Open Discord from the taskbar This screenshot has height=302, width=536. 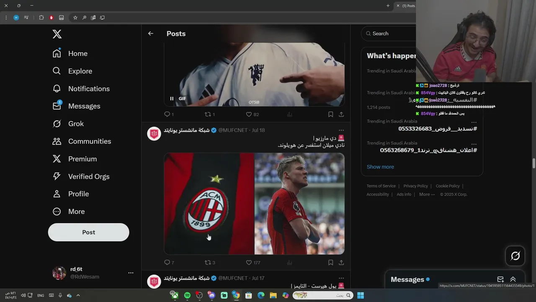coord(211,295)
